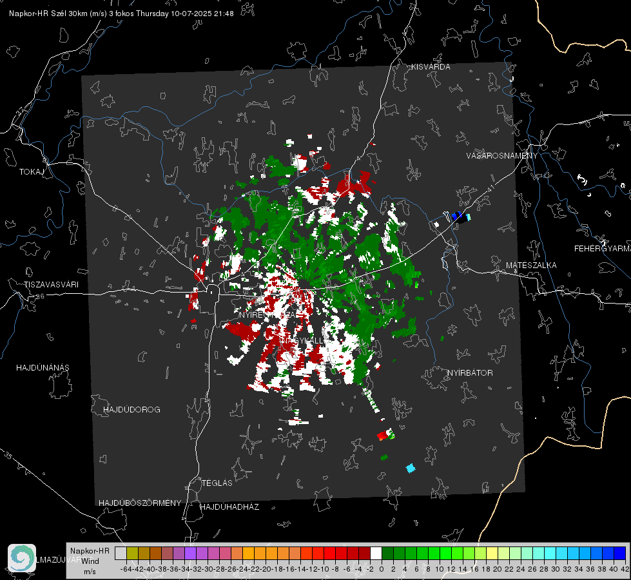
Task: Click the MÁTÉSZALKA town label
Action: tap(531, 266)
